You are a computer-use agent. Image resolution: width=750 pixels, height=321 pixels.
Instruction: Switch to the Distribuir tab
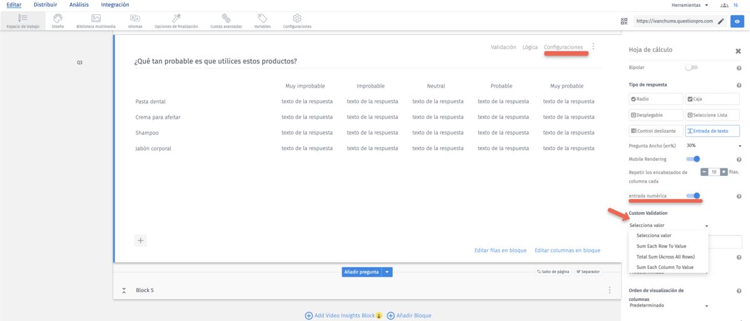pyautogui.click(x=46, y=5)
